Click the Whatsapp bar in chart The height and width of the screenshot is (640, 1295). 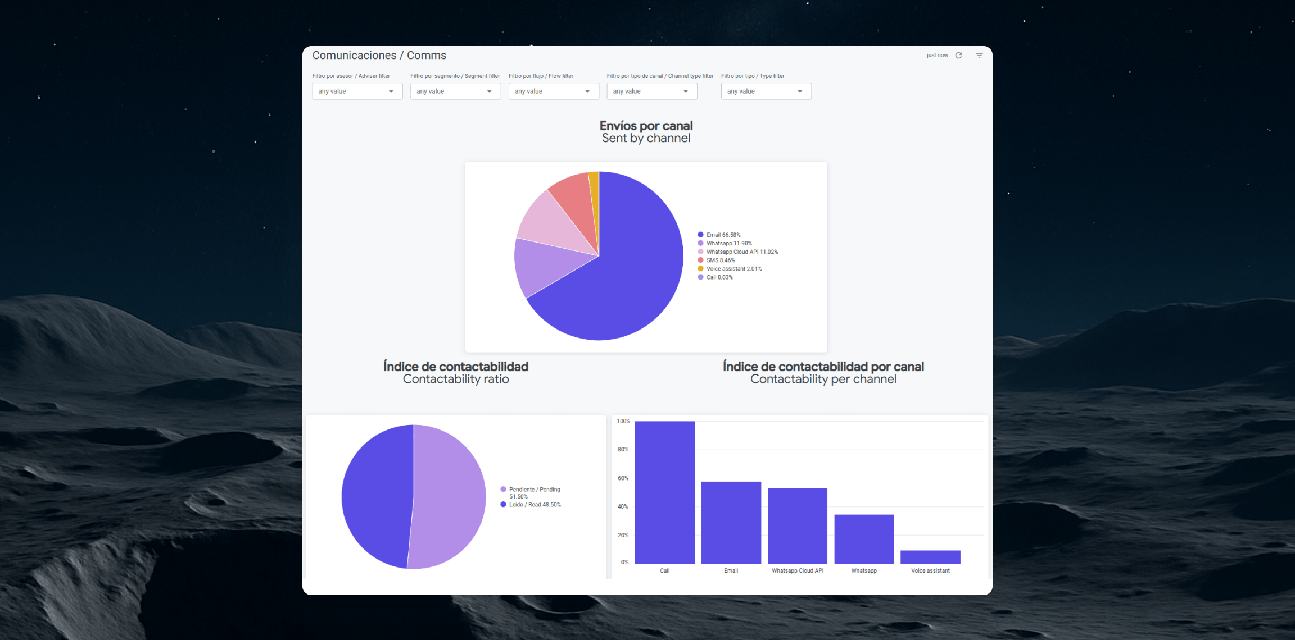tap(864, 539)
